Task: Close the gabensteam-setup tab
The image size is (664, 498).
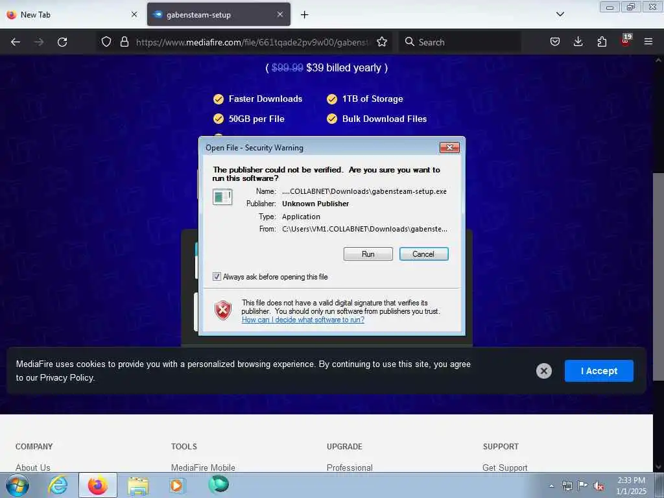Action: click(x=280, y=14)
